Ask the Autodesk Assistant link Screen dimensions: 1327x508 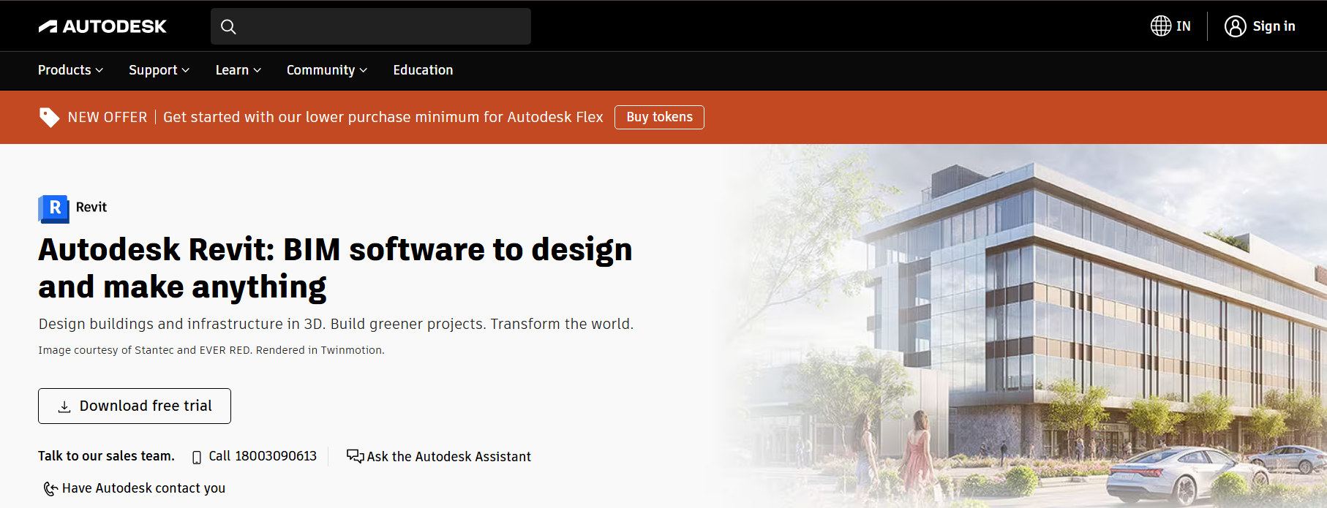pyautogui.click(x=449, y=457)
